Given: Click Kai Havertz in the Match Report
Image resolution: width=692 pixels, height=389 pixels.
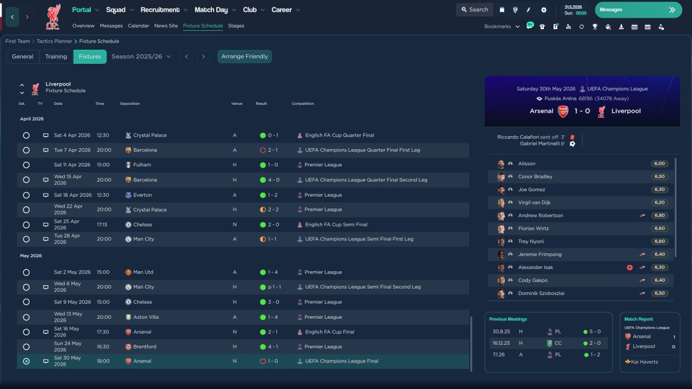Looking at the screenshot, I should [644, 361].
